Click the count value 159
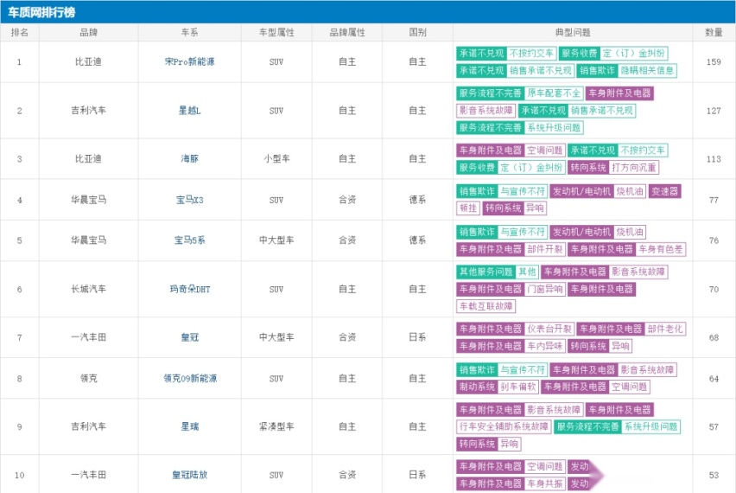The image size is (736, 493). (x=714, y=62)
